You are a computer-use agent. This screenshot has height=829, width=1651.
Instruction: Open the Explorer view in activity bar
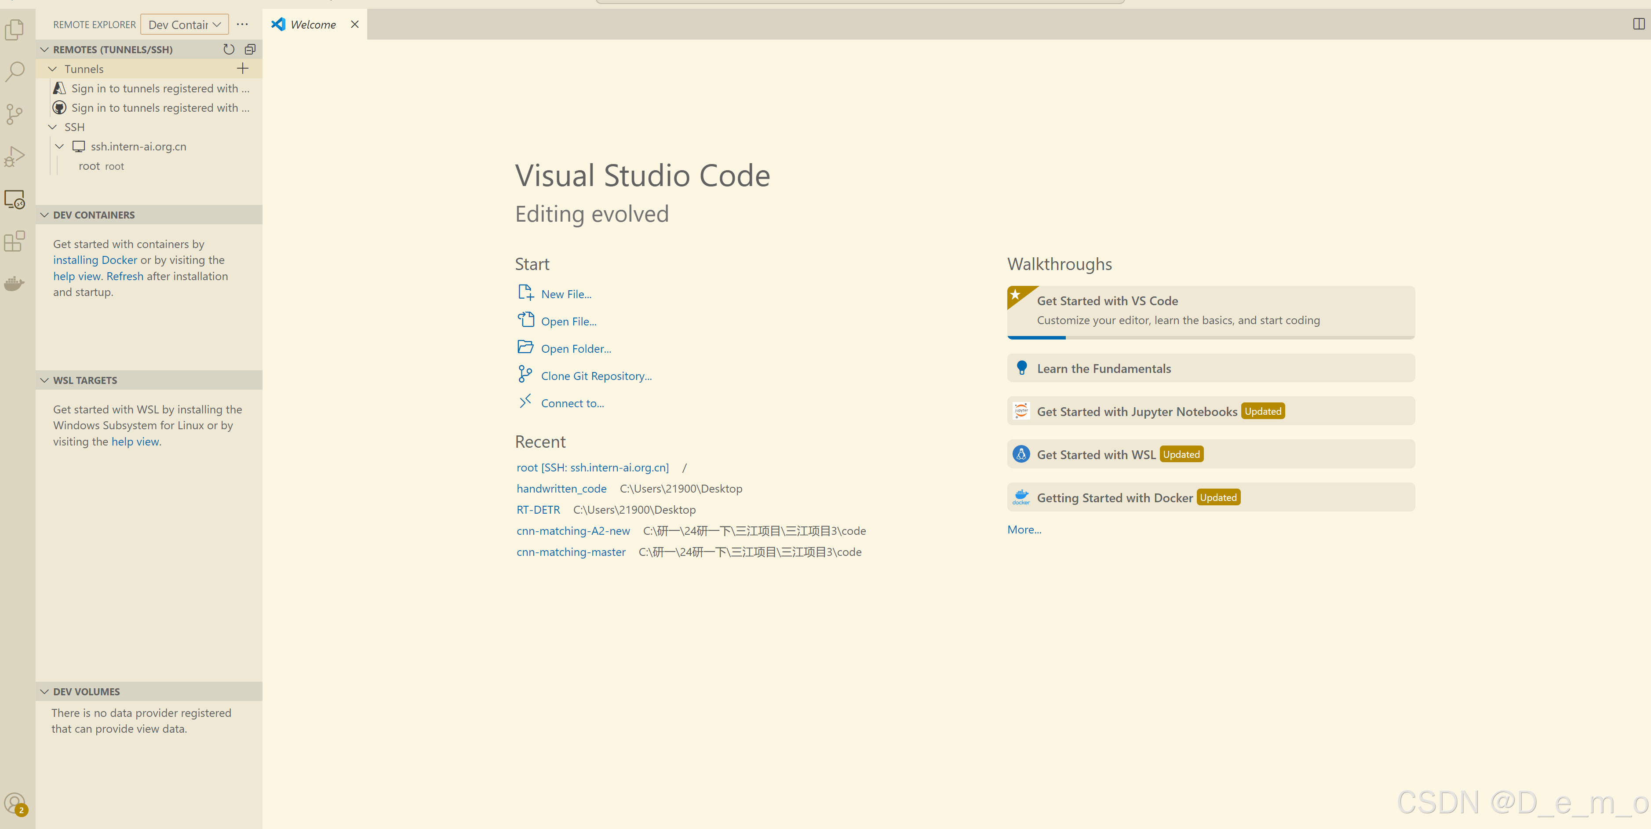click(15, 29)
